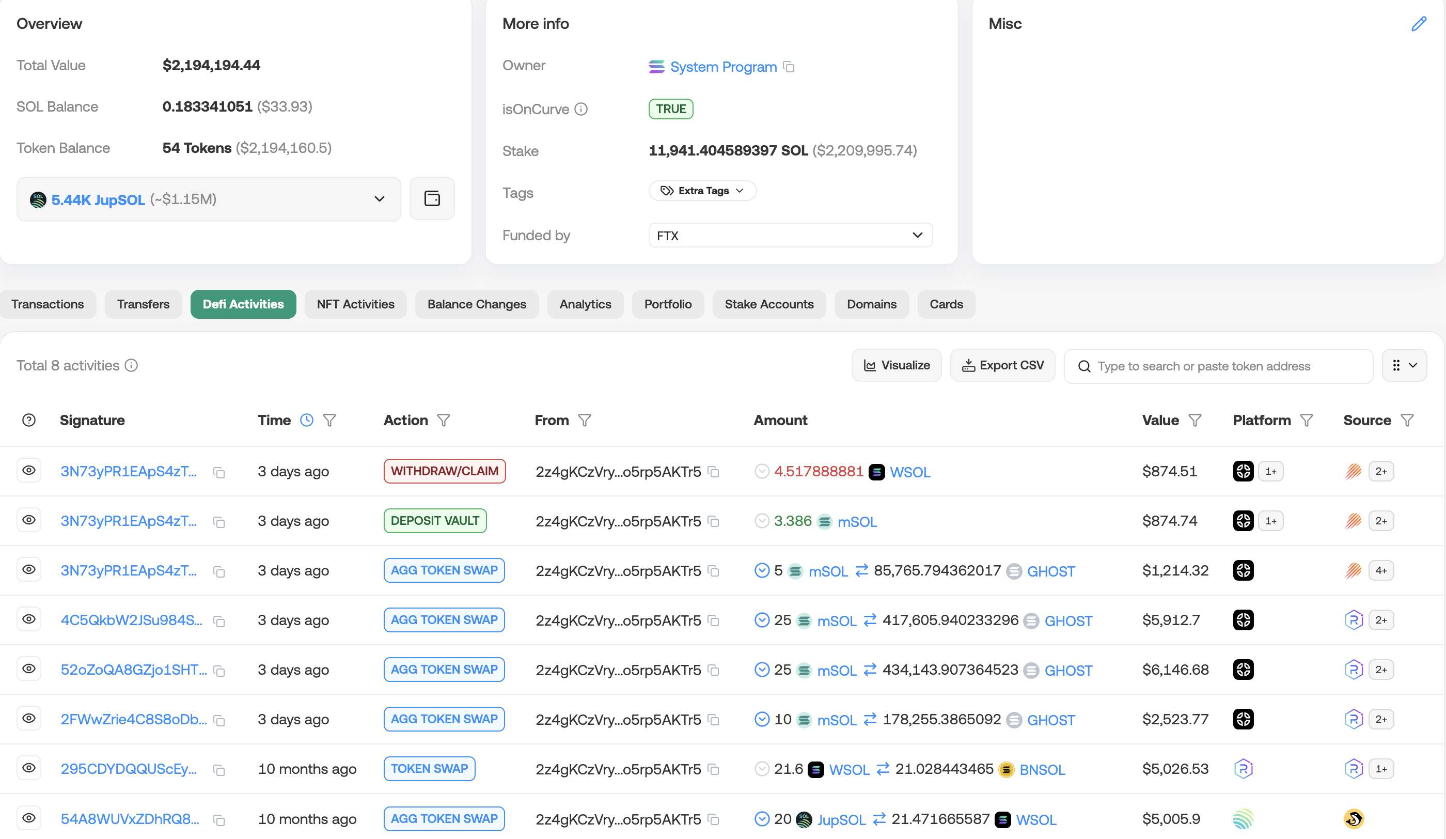1446x839 pixels.
Task: Click the clock icon beside Time header
Action: (x=307, y=420)
